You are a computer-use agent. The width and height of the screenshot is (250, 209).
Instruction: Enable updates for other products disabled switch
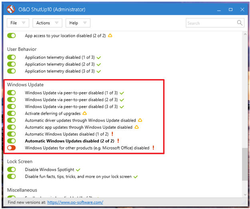[12, 148]
